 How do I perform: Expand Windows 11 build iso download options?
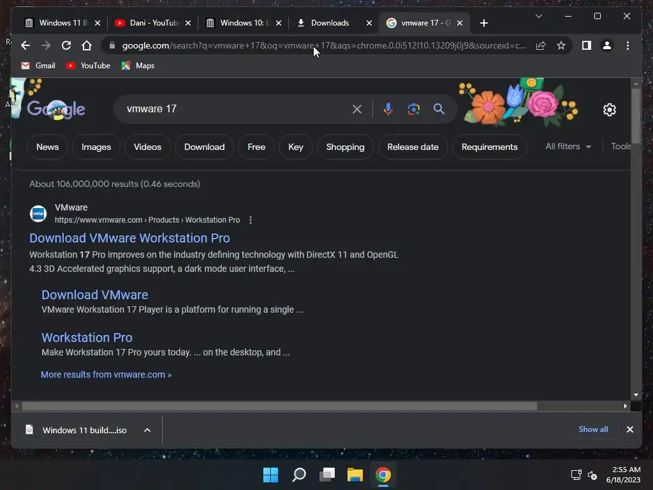(147, 430)
